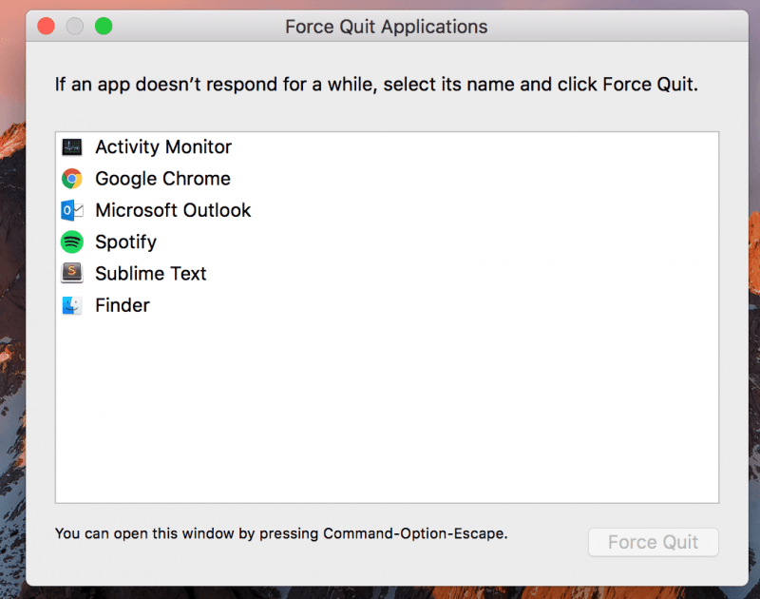The image size is (760, 599).
Task: Click the green zoom window button
Action: pyautogui.click(x=103, y=27)
